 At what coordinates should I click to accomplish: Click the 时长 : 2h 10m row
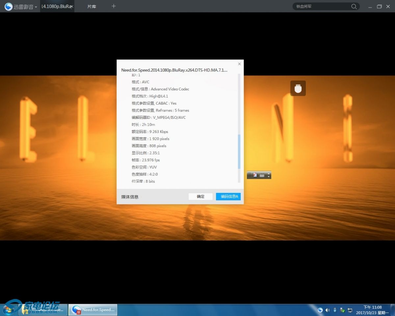pos(143,124)
